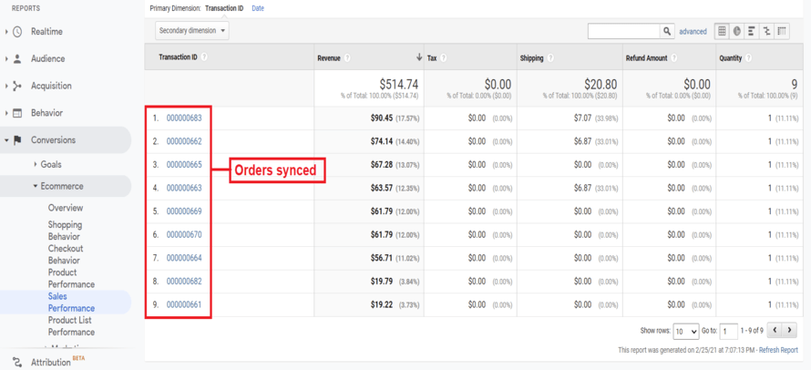This screenshot has height=370, width=811.
Task: Switch to performance bar view icon
Action: [752, 32]
